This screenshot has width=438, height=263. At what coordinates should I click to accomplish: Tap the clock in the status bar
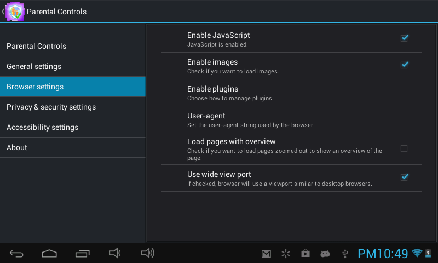click(x=383, y=254)
